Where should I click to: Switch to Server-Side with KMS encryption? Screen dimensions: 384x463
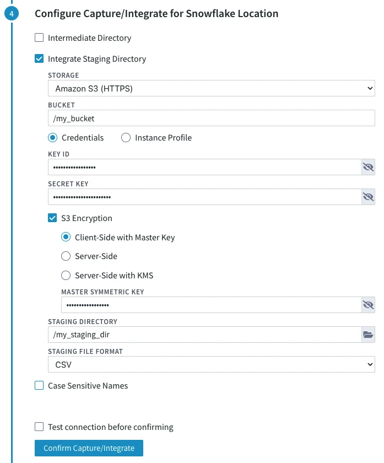66,275
